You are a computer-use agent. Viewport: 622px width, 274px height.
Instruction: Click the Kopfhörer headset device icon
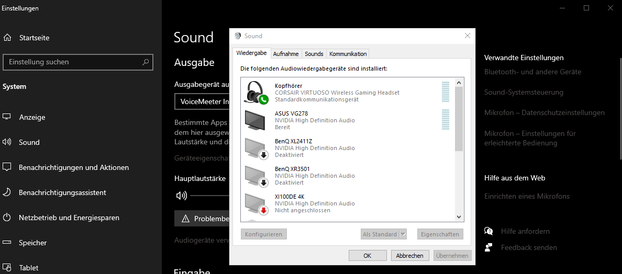257,93
